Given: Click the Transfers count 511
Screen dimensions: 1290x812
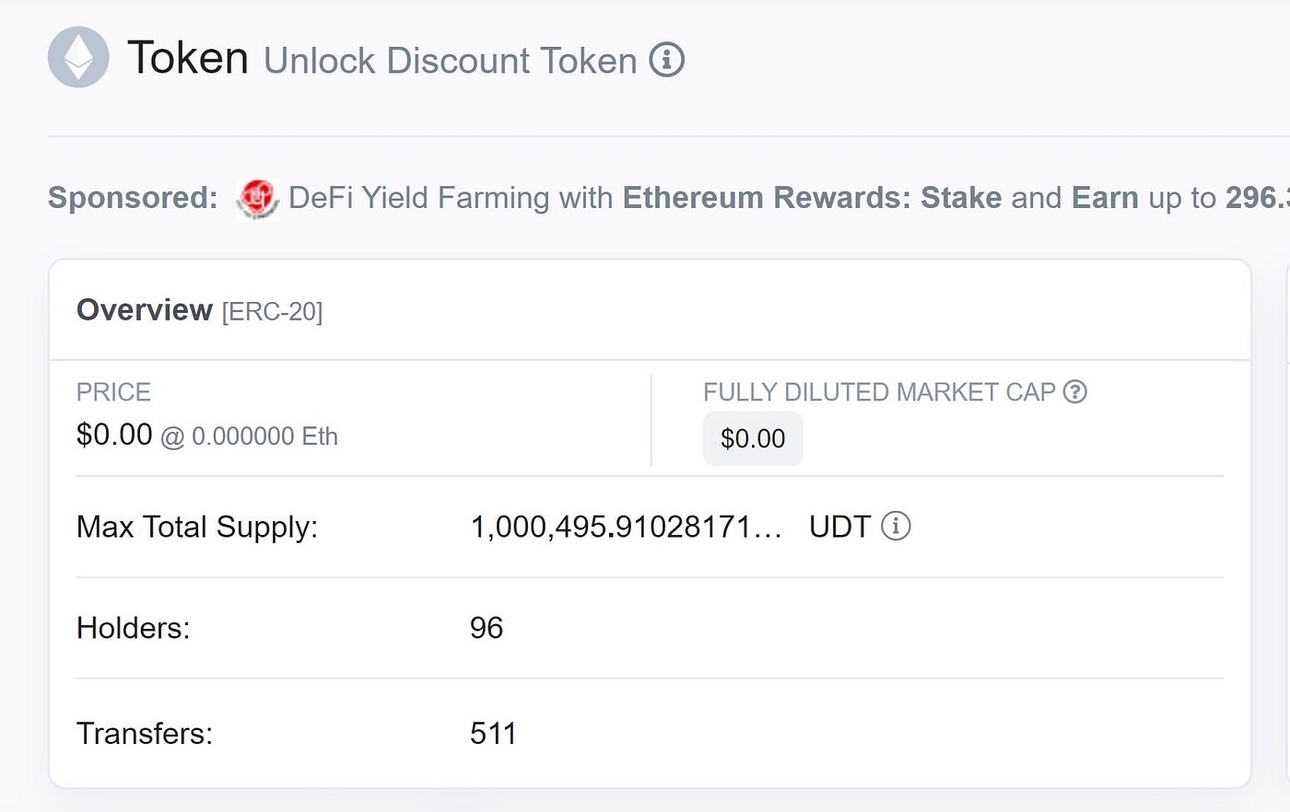Looking at the screenshot, I should pyautogui.click(x=493, y=734).
